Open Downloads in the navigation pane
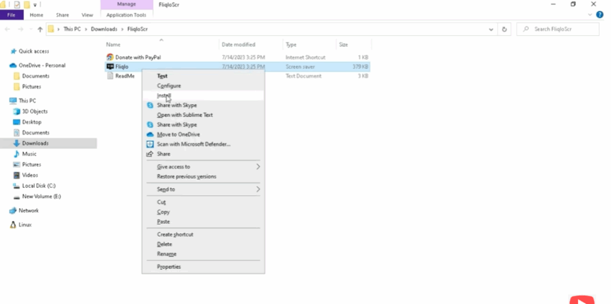This screenshot has height=304, width=611. coord(35,144)
